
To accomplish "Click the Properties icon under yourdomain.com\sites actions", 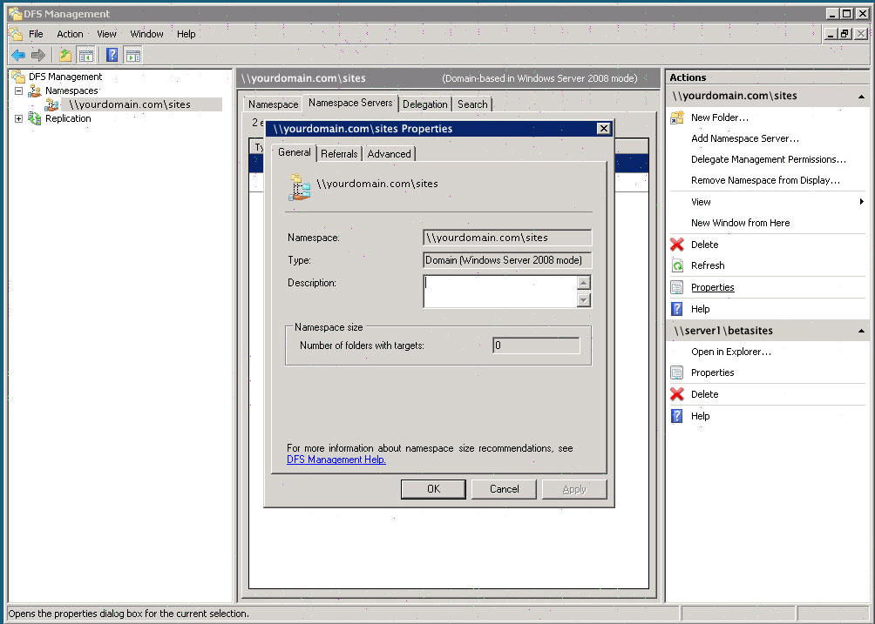I will pyautogui.click(x=677, y=287).
